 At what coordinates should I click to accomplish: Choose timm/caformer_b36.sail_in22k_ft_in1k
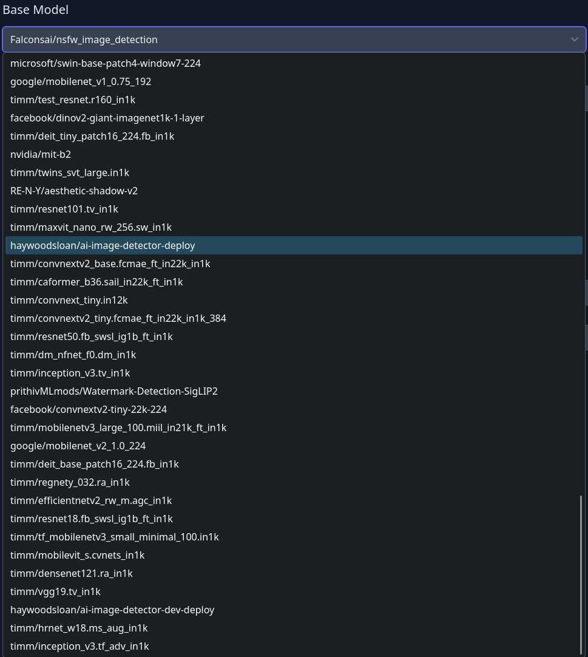(x=294, y=282)
